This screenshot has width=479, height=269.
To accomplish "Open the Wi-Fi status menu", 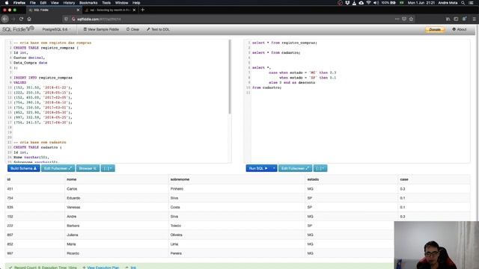I will (x=368, y=3).
